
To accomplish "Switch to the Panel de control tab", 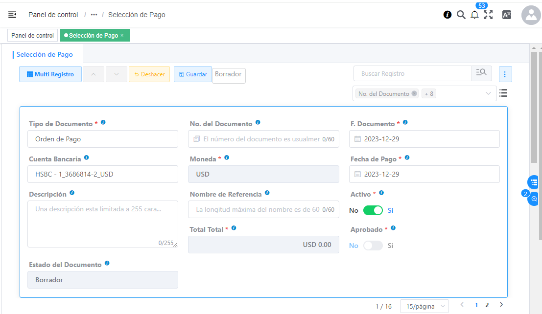I will tap(32, 36).
